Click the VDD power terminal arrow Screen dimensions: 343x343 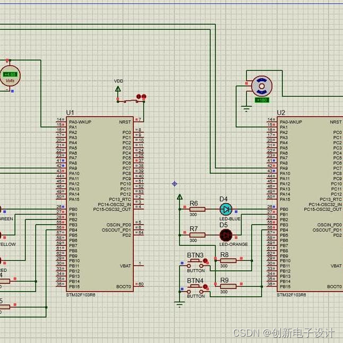point(118,89)
